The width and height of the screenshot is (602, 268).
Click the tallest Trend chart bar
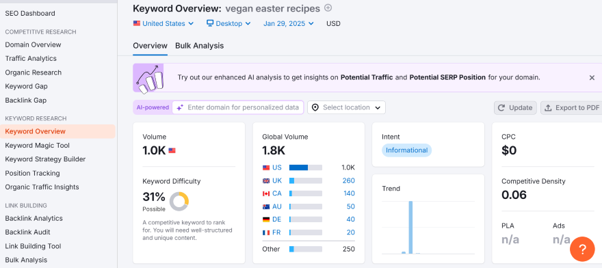pyautogui.click(x=410, y=227)
